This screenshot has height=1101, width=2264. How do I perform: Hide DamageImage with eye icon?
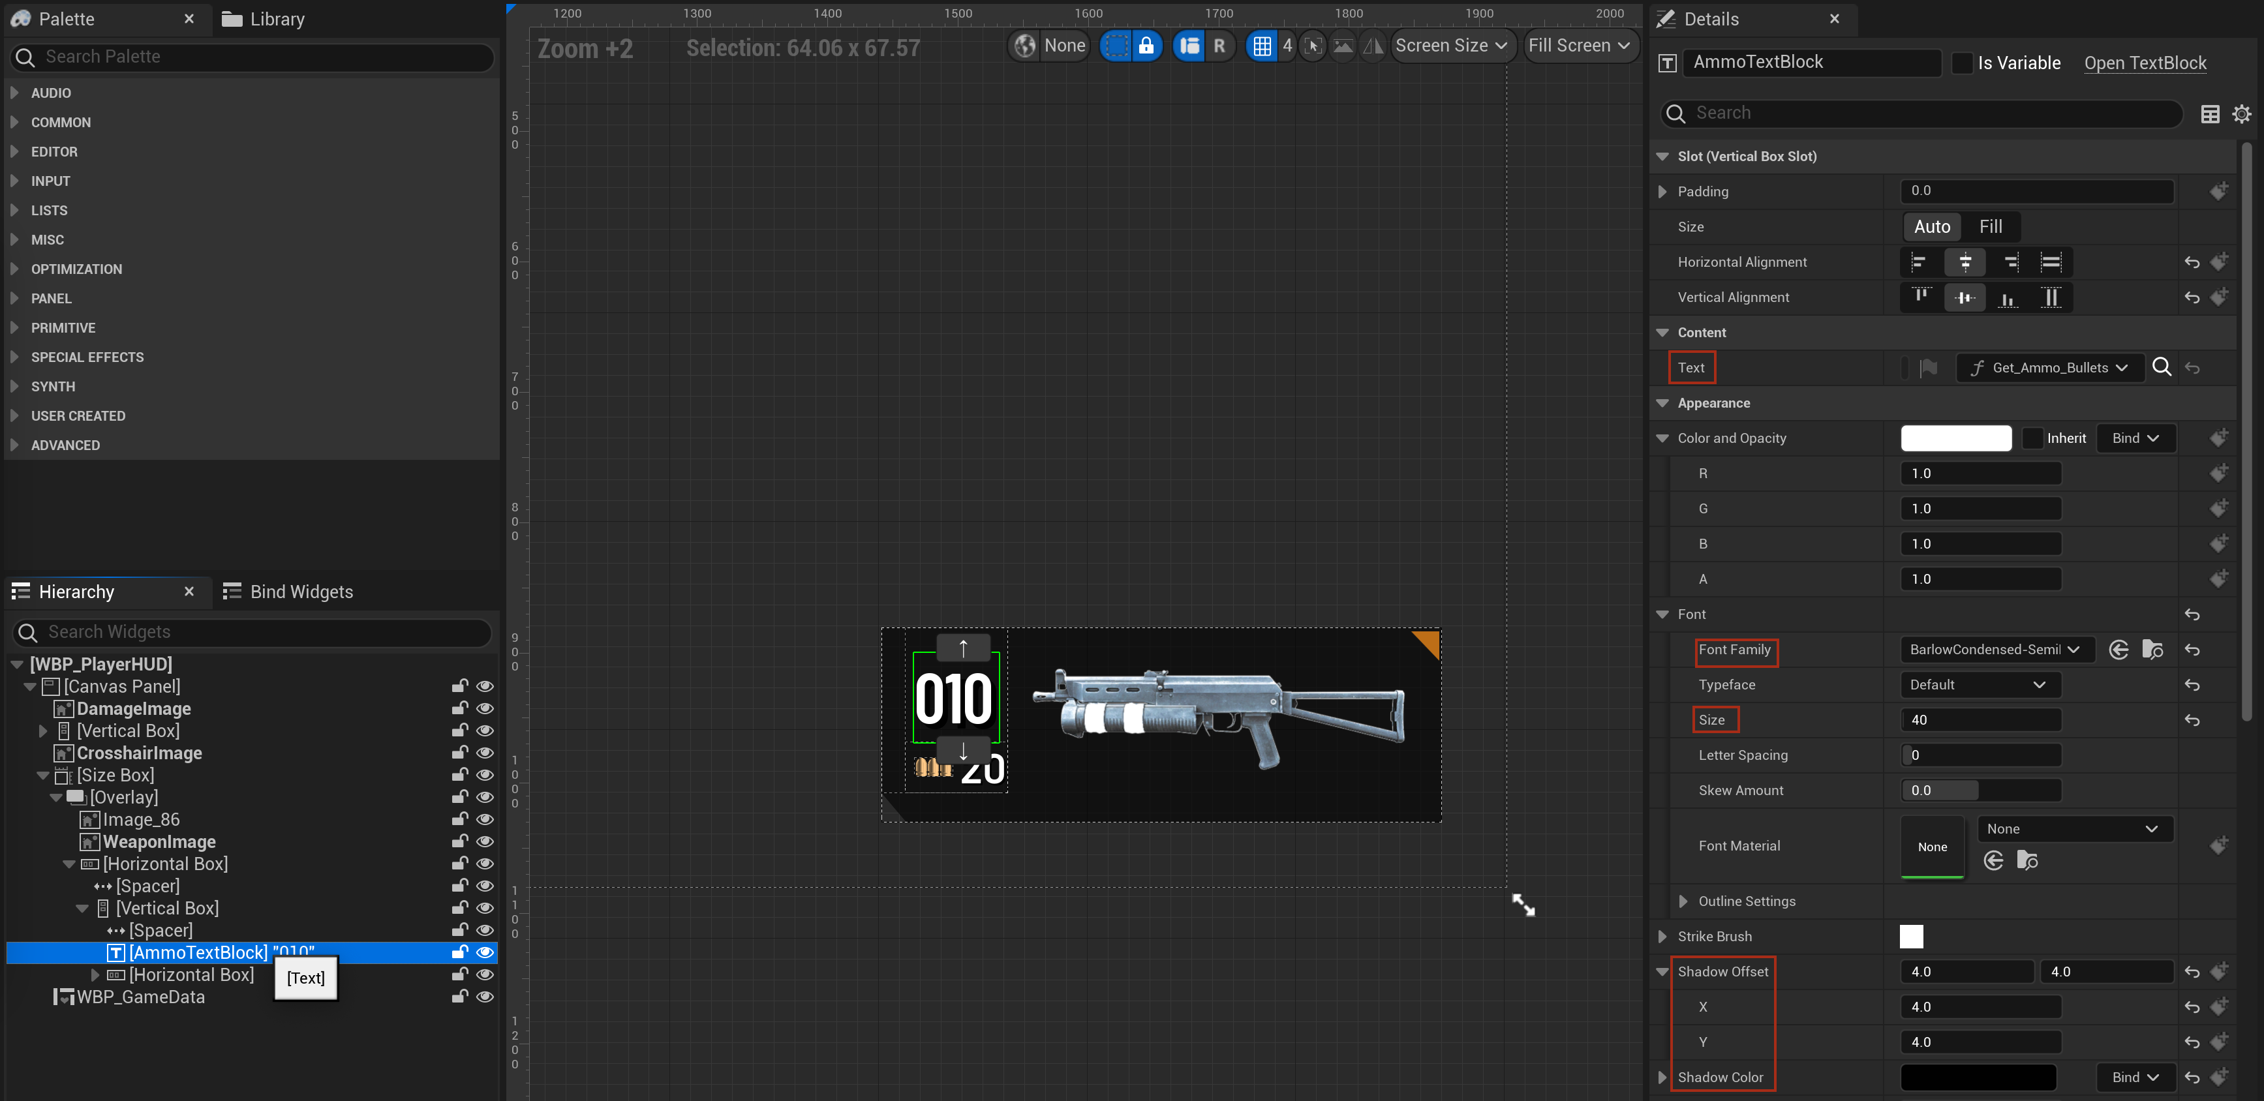pyautogui.click(x=484, y=709)
